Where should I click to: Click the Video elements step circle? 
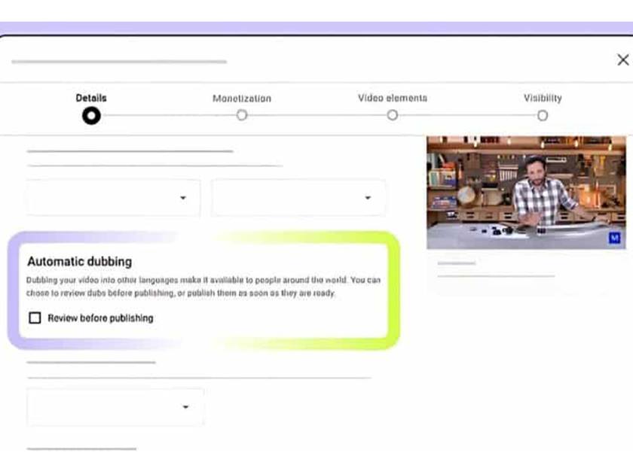pos(393,115)
